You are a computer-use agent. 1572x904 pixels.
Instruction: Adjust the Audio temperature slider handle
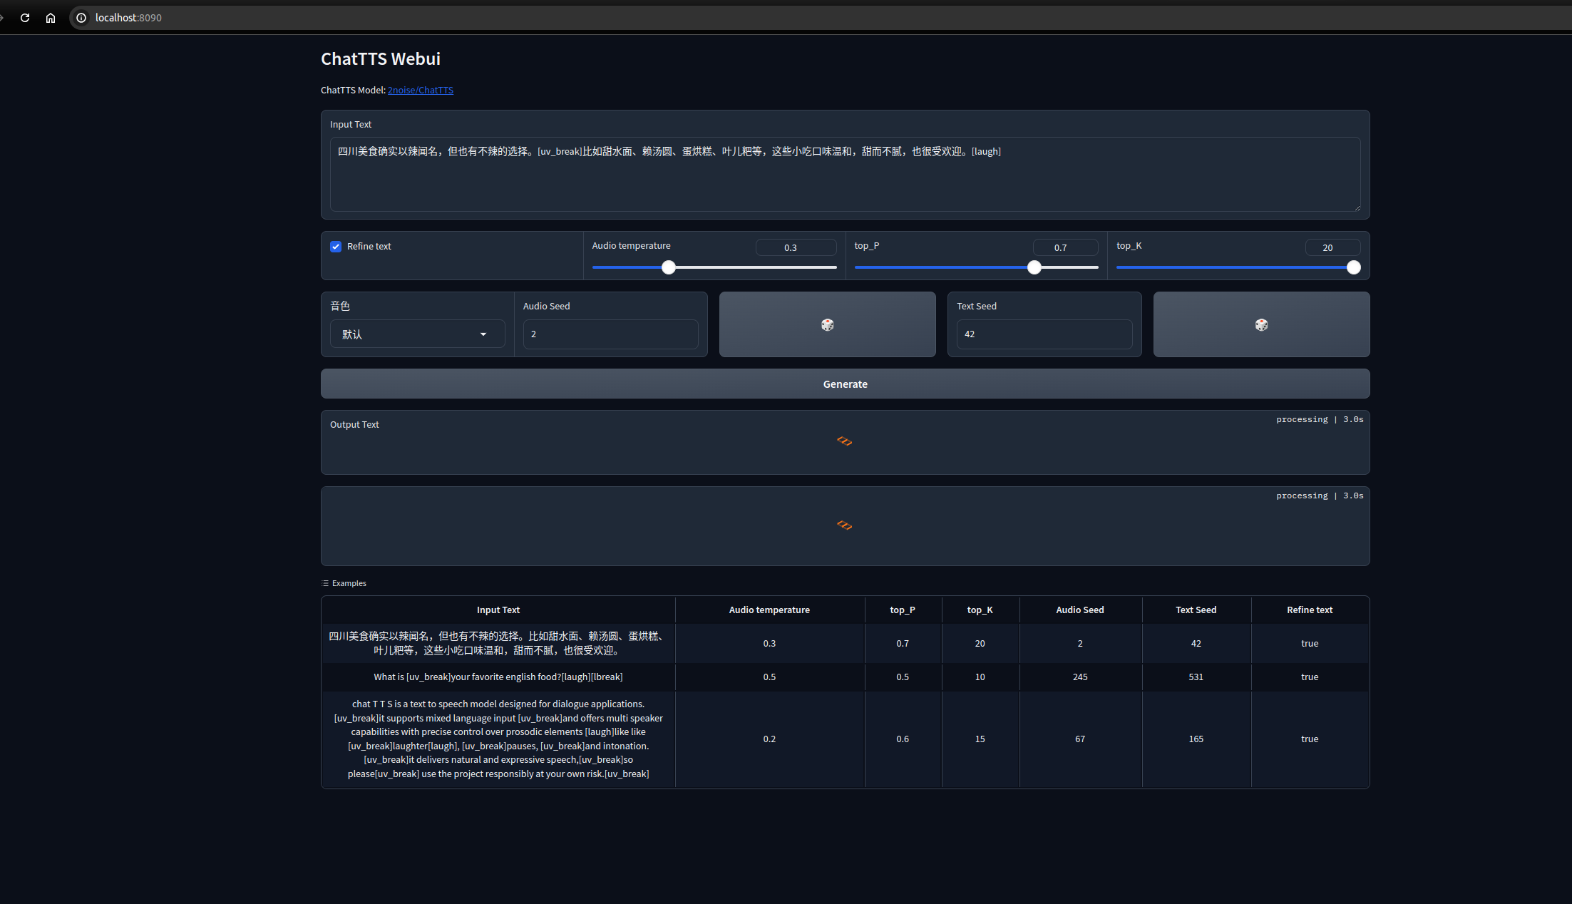pyautogui.click(x=668, y=267)
